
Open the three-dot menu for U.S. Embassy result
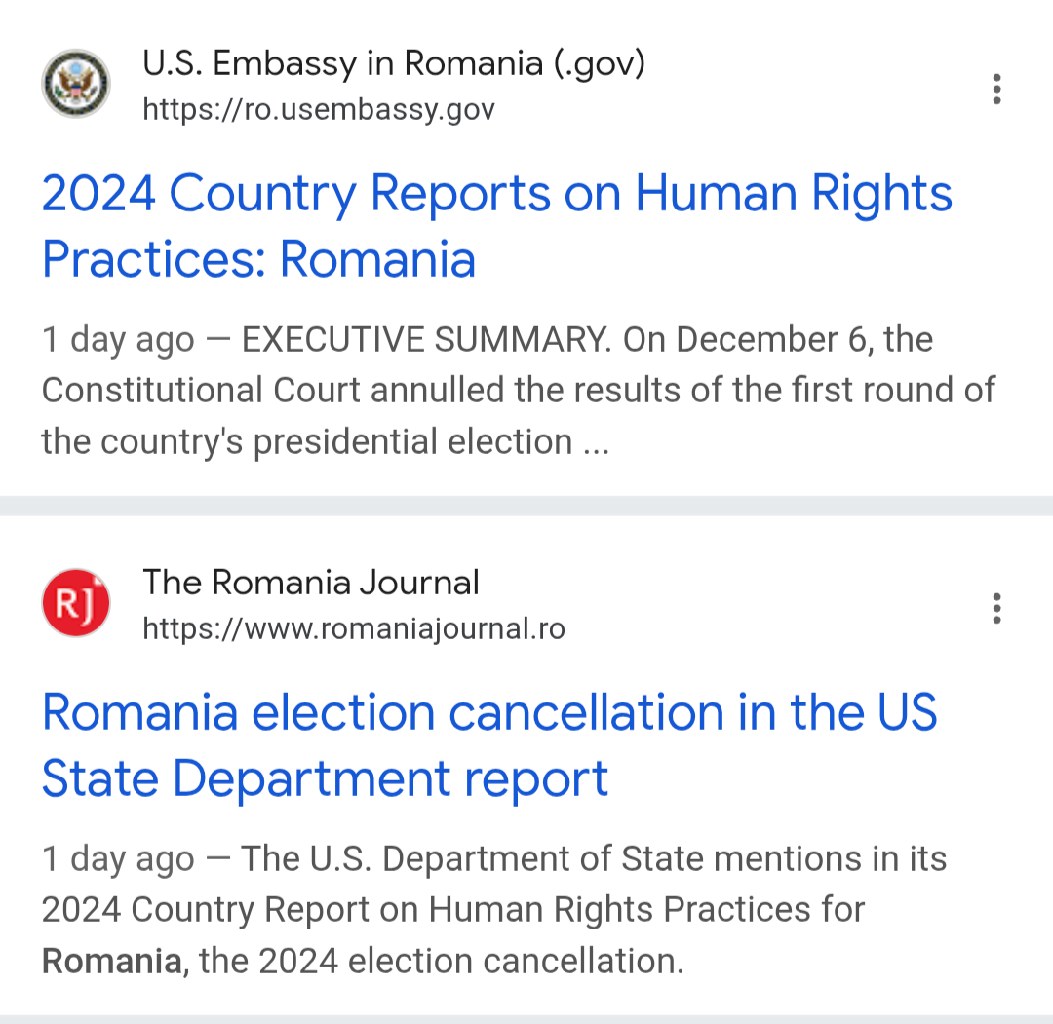coord(995,89)
